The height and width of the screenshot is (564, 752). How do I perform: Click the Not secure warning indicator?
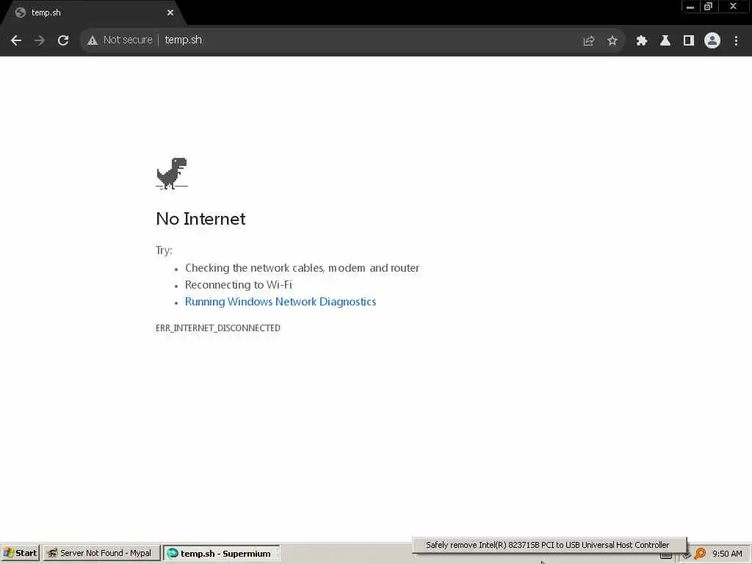(x=120, y=40)
